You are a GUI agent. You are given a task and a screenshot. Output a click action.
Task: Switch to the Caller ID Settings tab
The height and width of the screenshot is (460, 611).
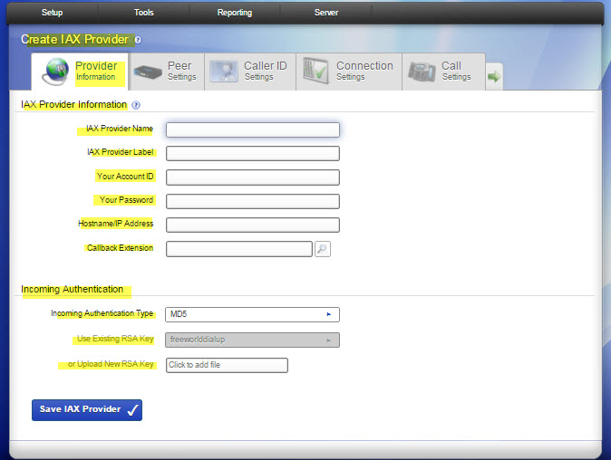tap(250, 72)
